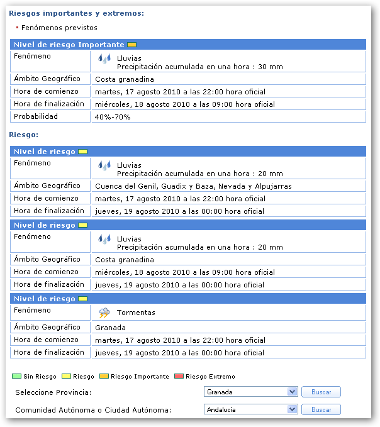Click yellow flag in the Tormentas warning header
Viewport: 380px width, 427px height.
click(82, 299)
